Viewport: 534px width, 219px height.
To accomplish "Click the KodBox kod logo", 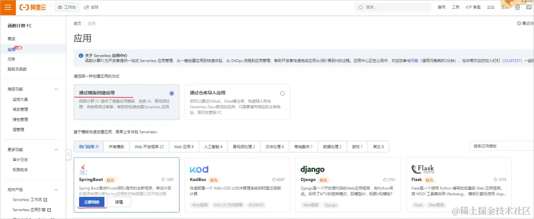I will pos(199,169).
